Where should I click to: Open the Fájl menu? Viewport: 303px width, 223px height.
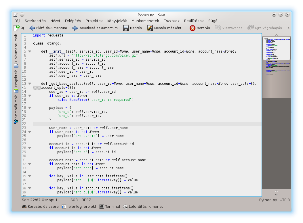coord(17,21)
